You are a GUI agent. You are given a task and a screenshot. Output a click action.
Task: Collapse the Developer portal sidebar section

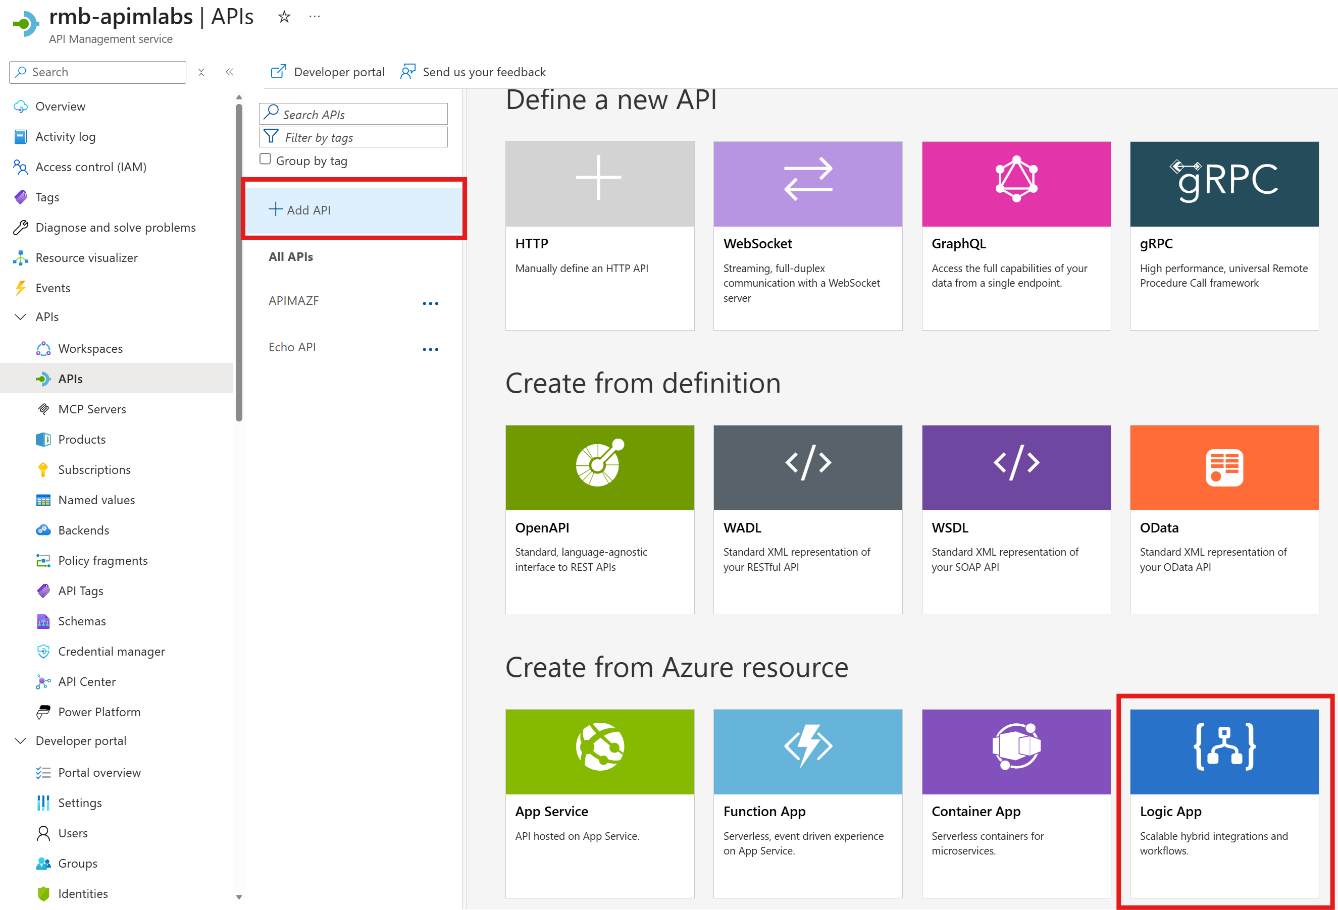coord(20,741)
